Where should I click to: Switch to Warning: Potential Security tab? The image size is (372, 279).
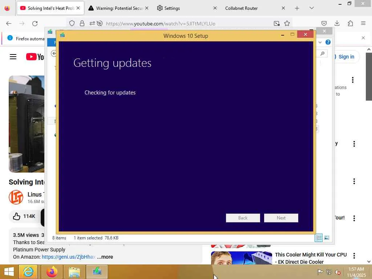118,8
